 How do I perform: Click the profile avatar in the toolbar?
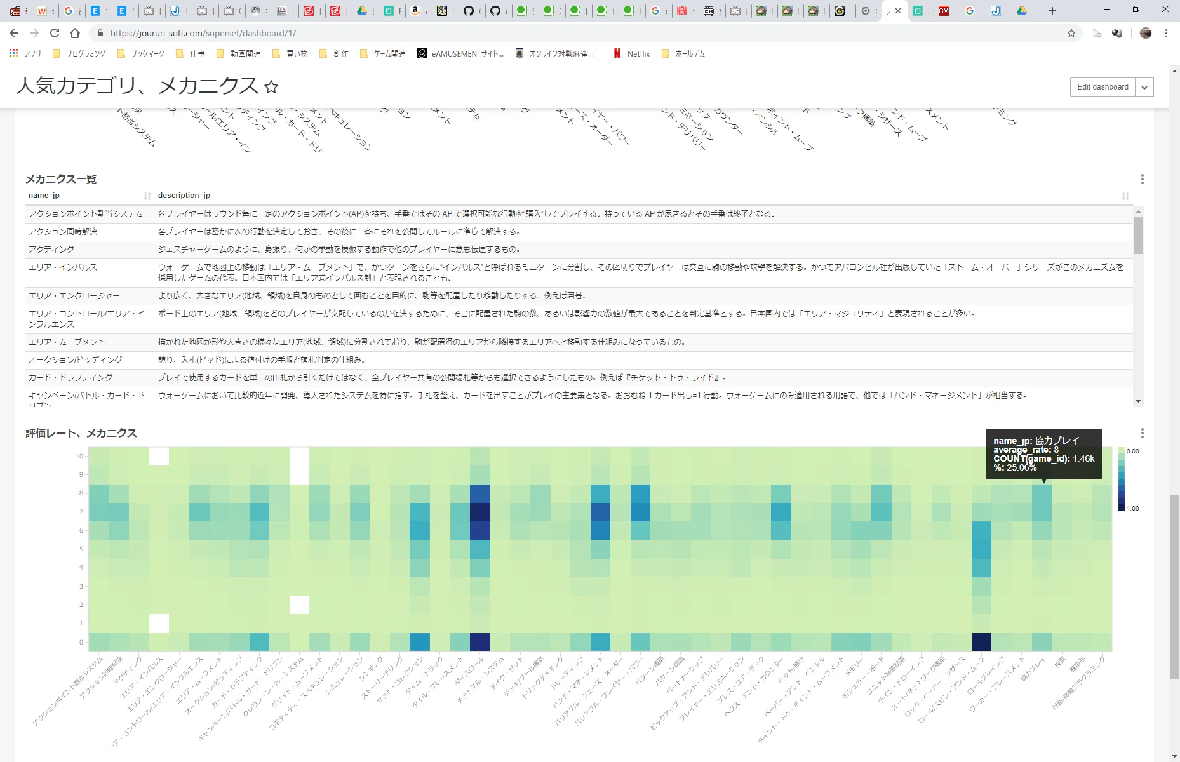[x=1146, y=33]
